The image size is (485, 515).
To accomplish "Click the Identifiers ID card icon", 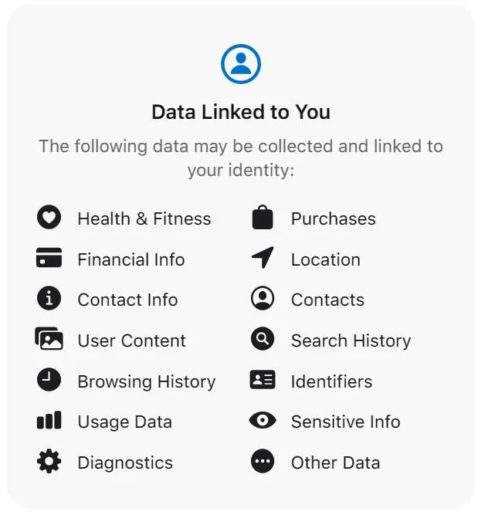I will point(263,380).
